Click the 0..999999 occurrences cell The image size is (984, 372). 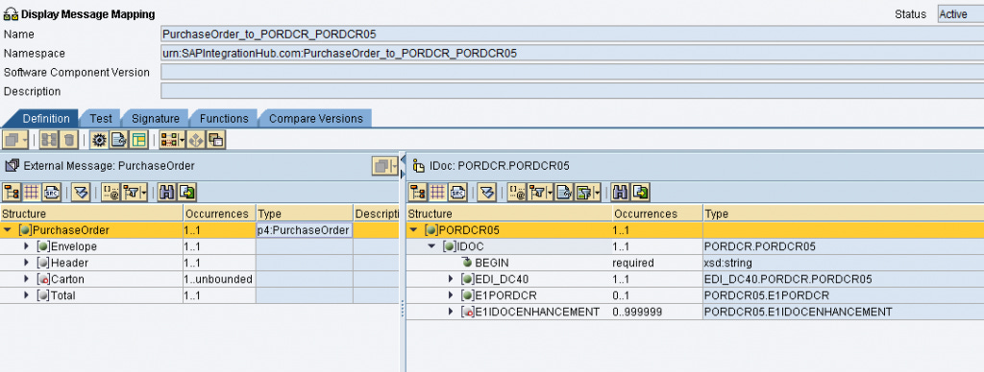pyautogui.click(x=657, y=312)
